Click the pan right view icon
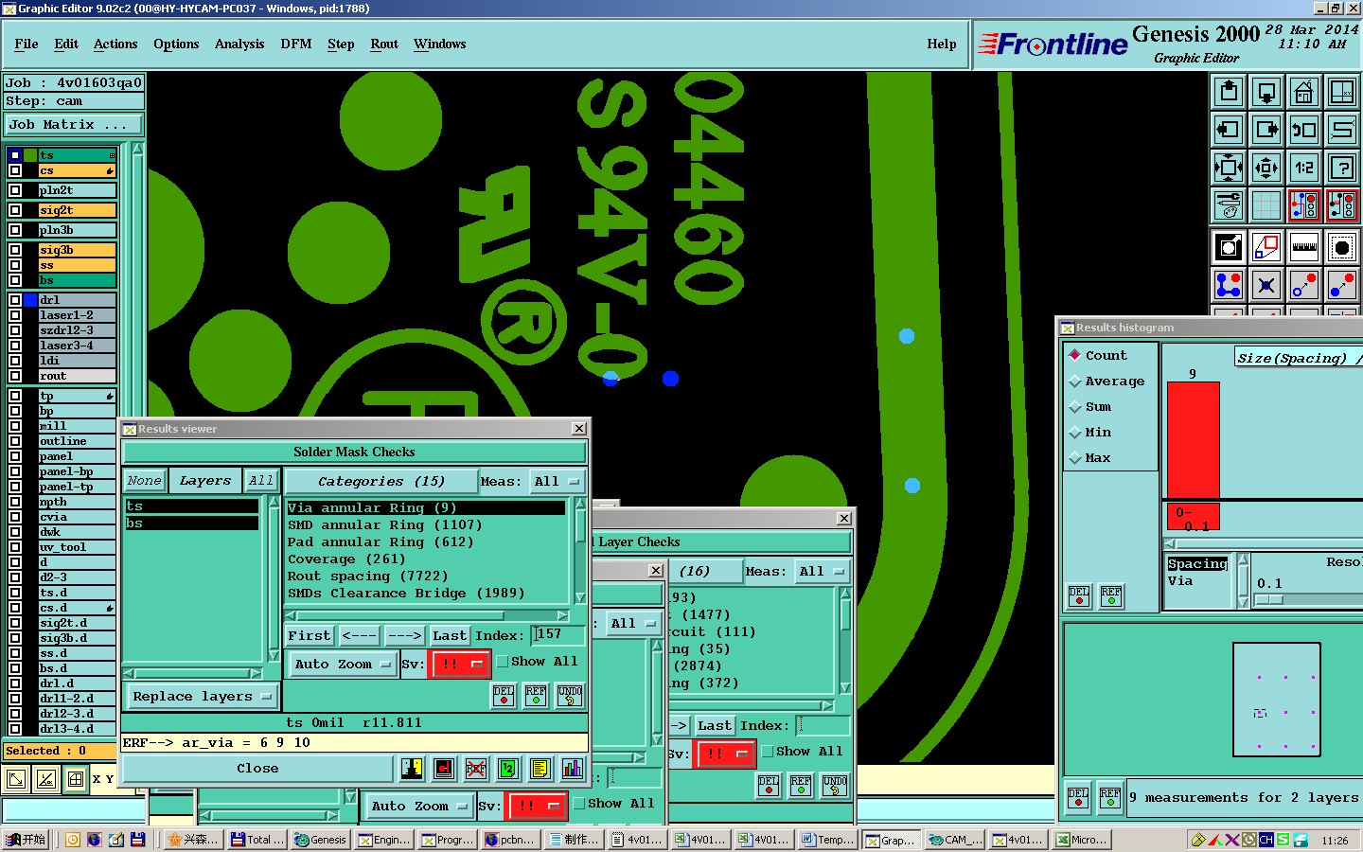Viewport: 1363px width, 852px height. pos(1266,130)
